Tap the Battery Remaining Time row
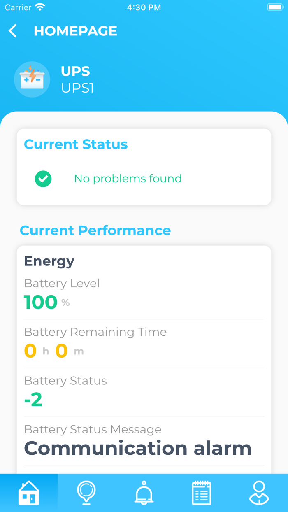This screenshot has height=512, width=288. coord(95,332)
